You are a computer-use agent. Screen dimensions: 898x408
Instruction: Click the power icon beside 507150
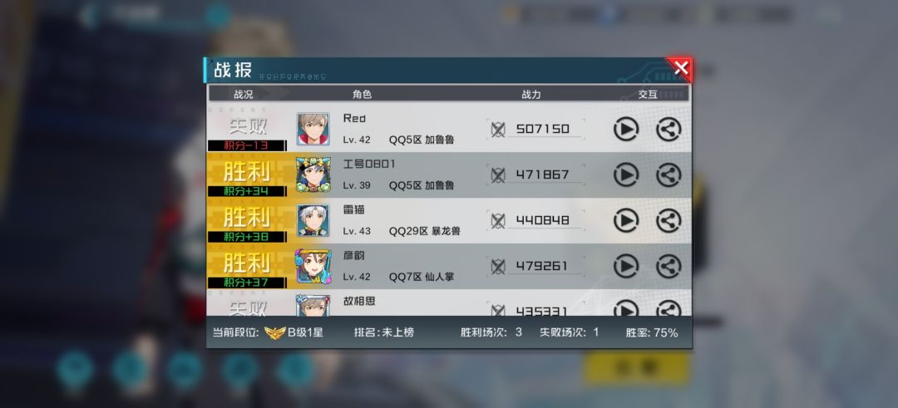coord(498,130)
